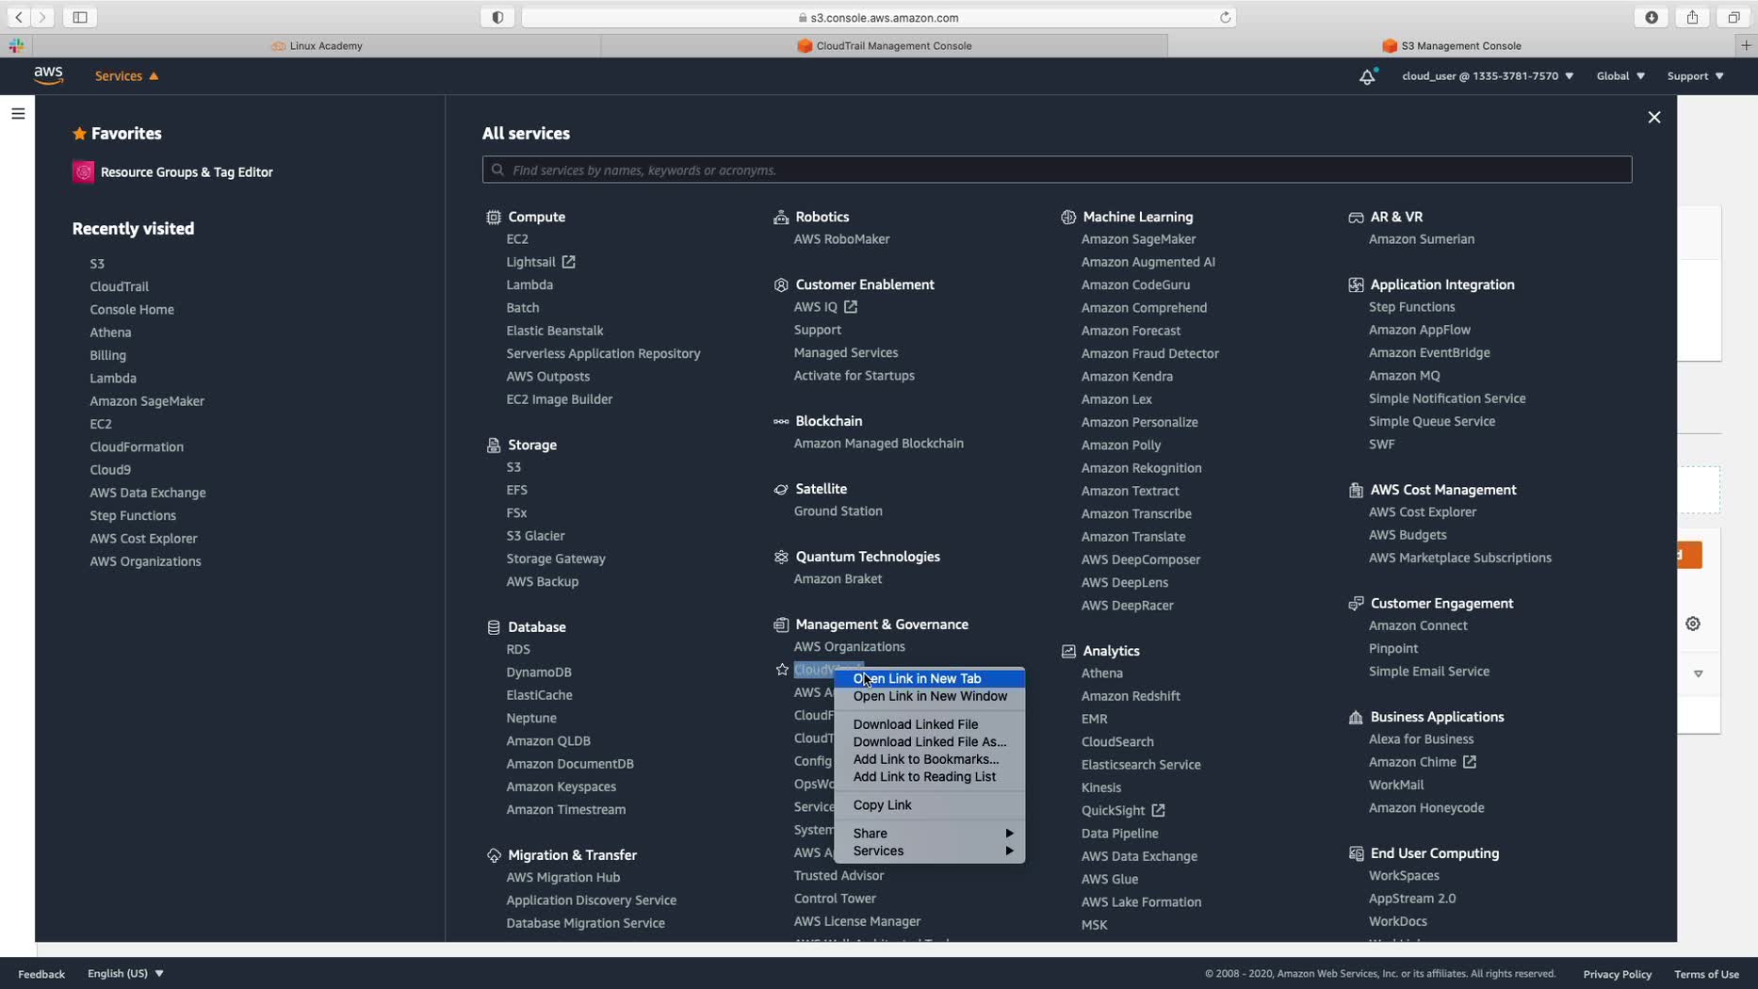Open the Support dropdown menu
Screen dimensions: 1758x989
click(x=1695, y=76)
